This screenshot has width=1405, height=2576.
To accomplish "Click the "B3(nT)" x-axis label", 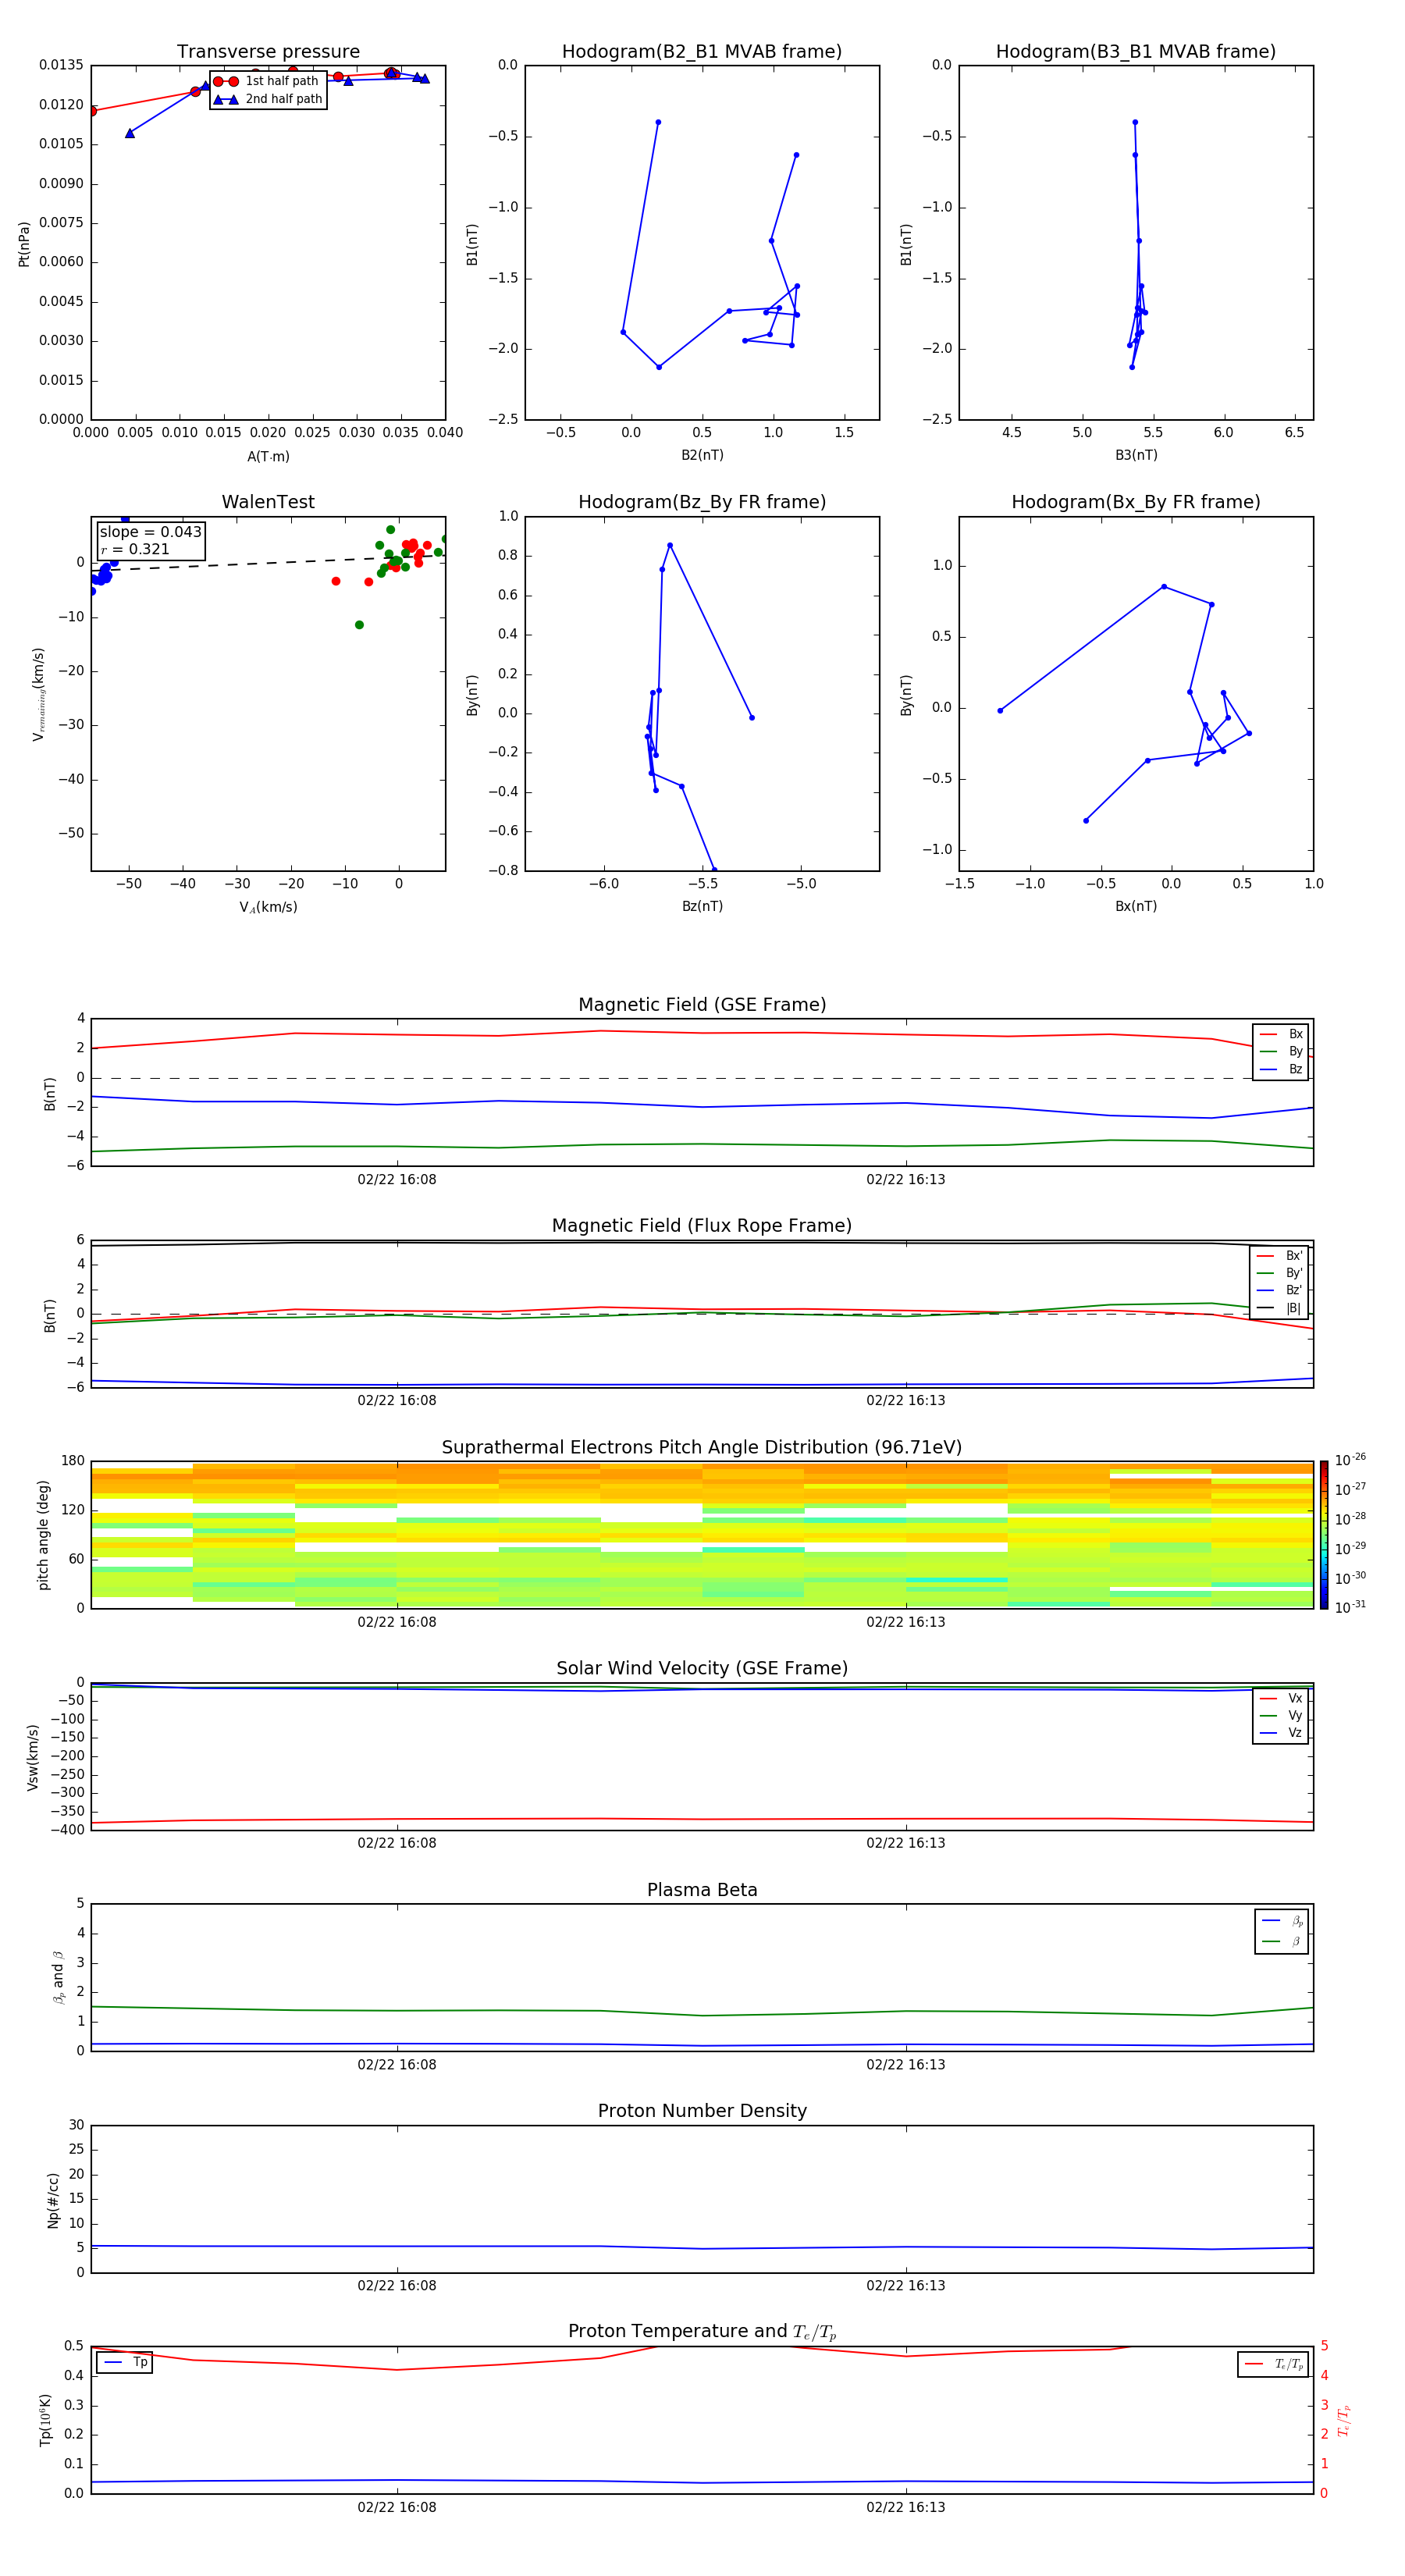I will (x=1136, y=455).
